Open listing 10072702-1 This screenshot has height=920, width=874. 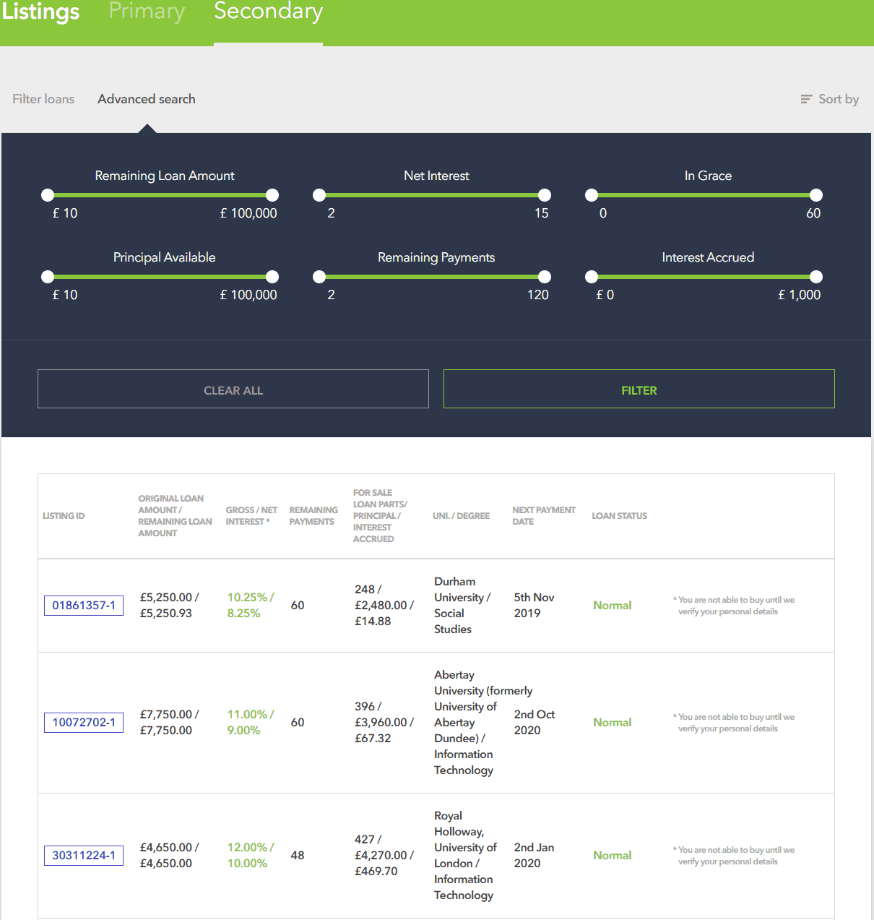pos(84,723)
